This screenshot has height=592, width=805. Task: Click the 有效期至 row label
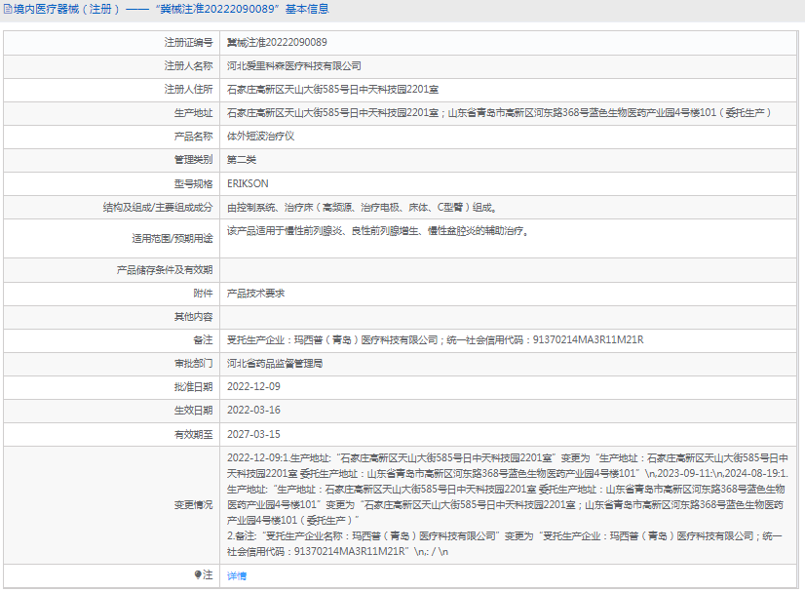click(x=193, y=435)
